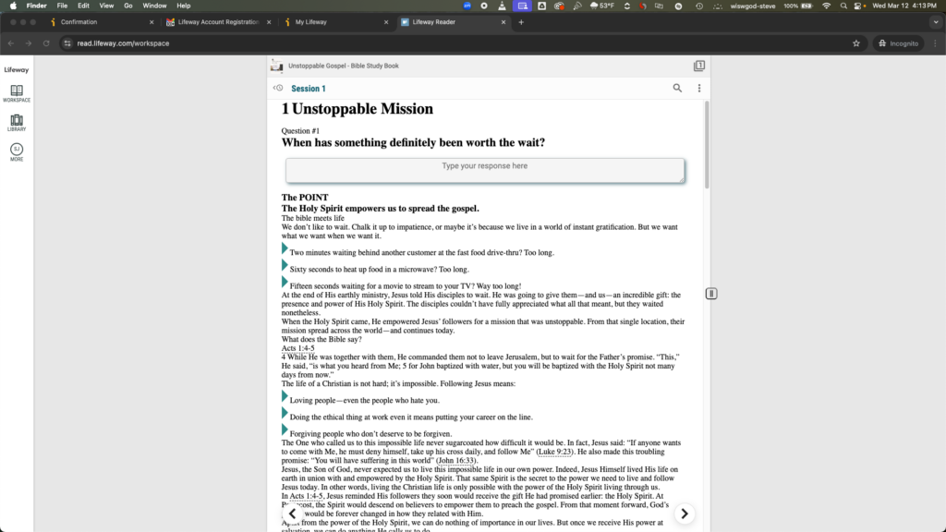Open the Session 1 table of contents

click(309, 89)
